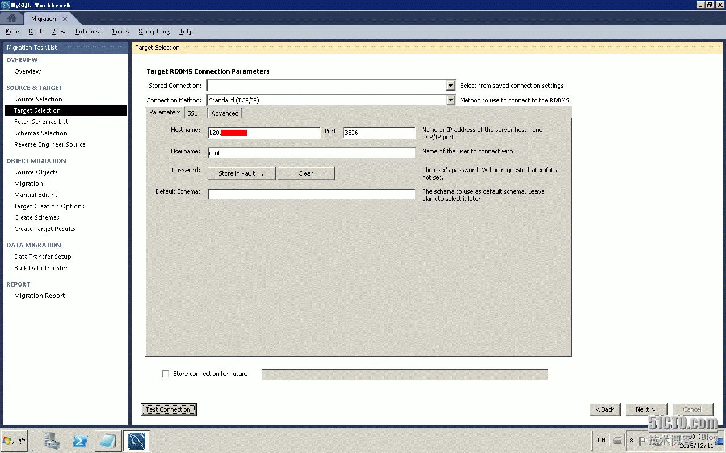Click the CH language indicator

click(x=602, y=440)
